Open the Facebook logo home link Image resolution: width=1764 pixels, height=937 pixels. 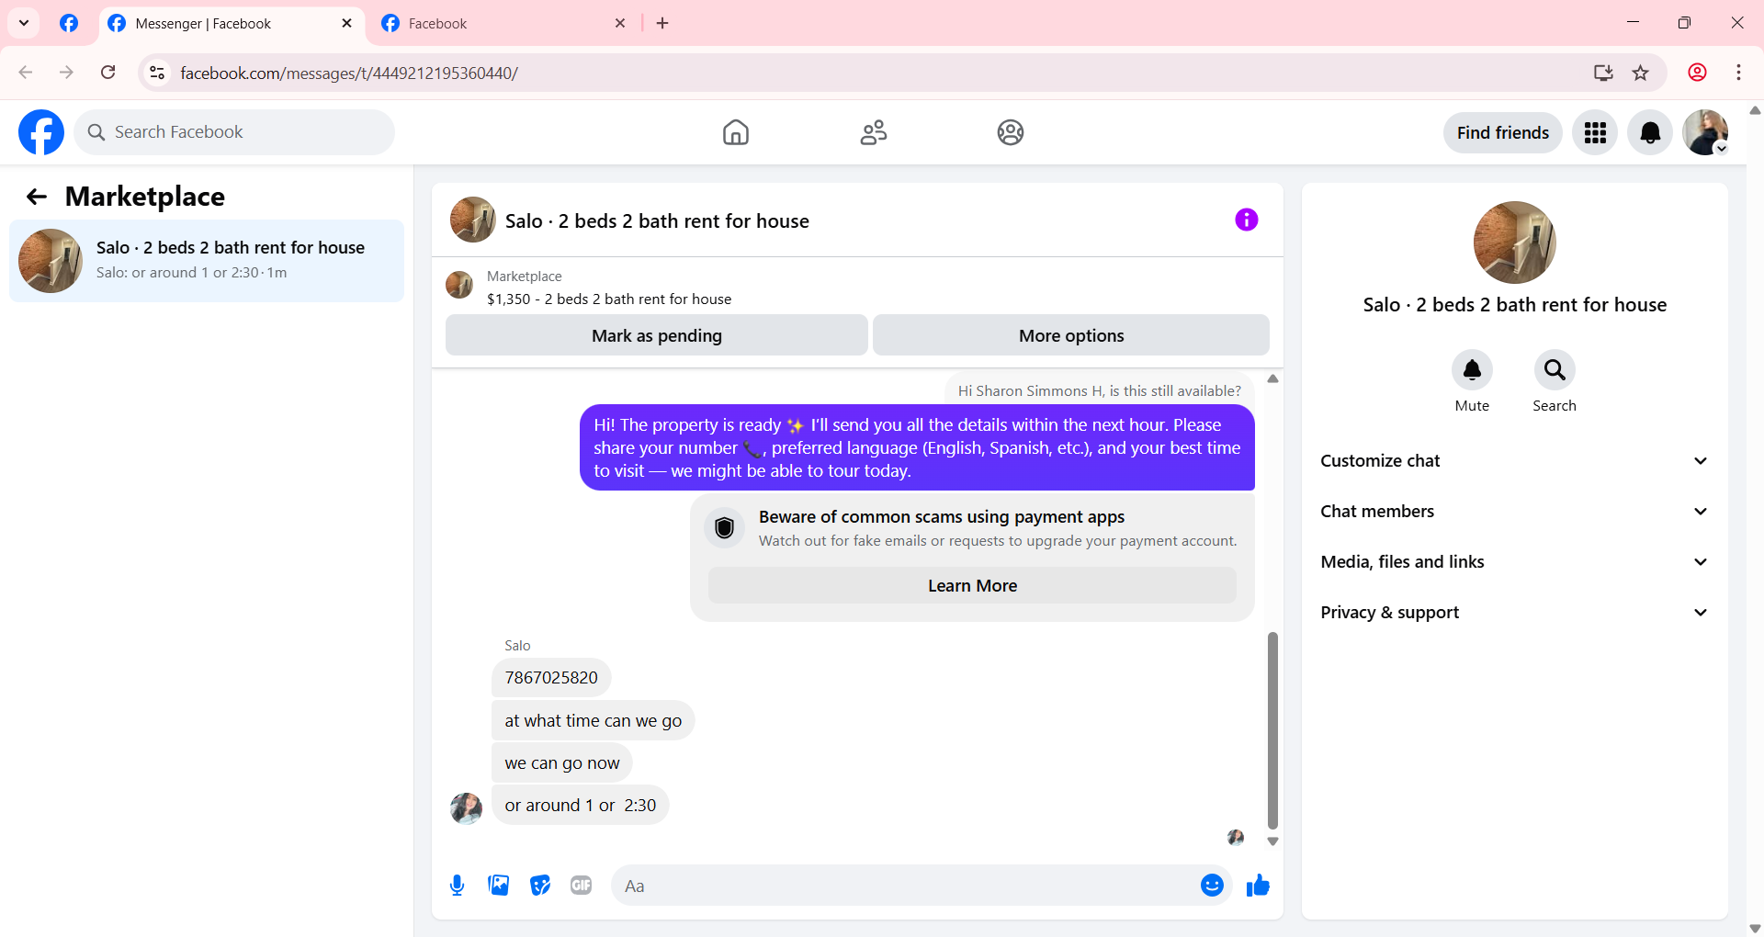41,132
